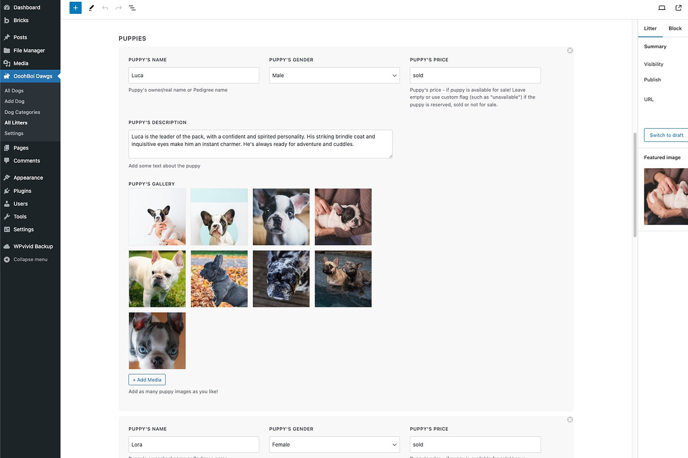Click the Pages icon in sidebar
The image size is (688, 458).
[7, 148]
